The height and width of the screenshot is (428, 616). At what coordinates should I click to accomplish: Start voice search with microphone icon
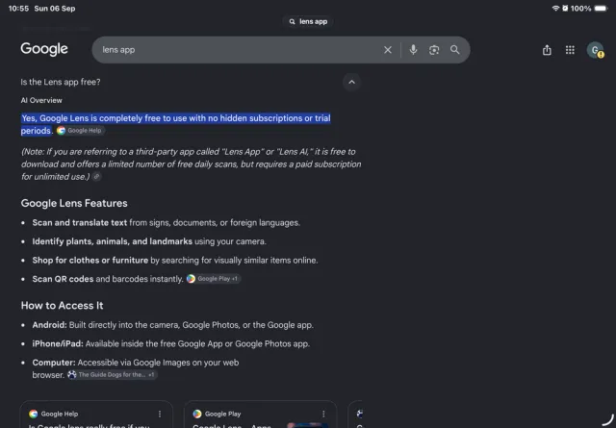tap(413, 50)
